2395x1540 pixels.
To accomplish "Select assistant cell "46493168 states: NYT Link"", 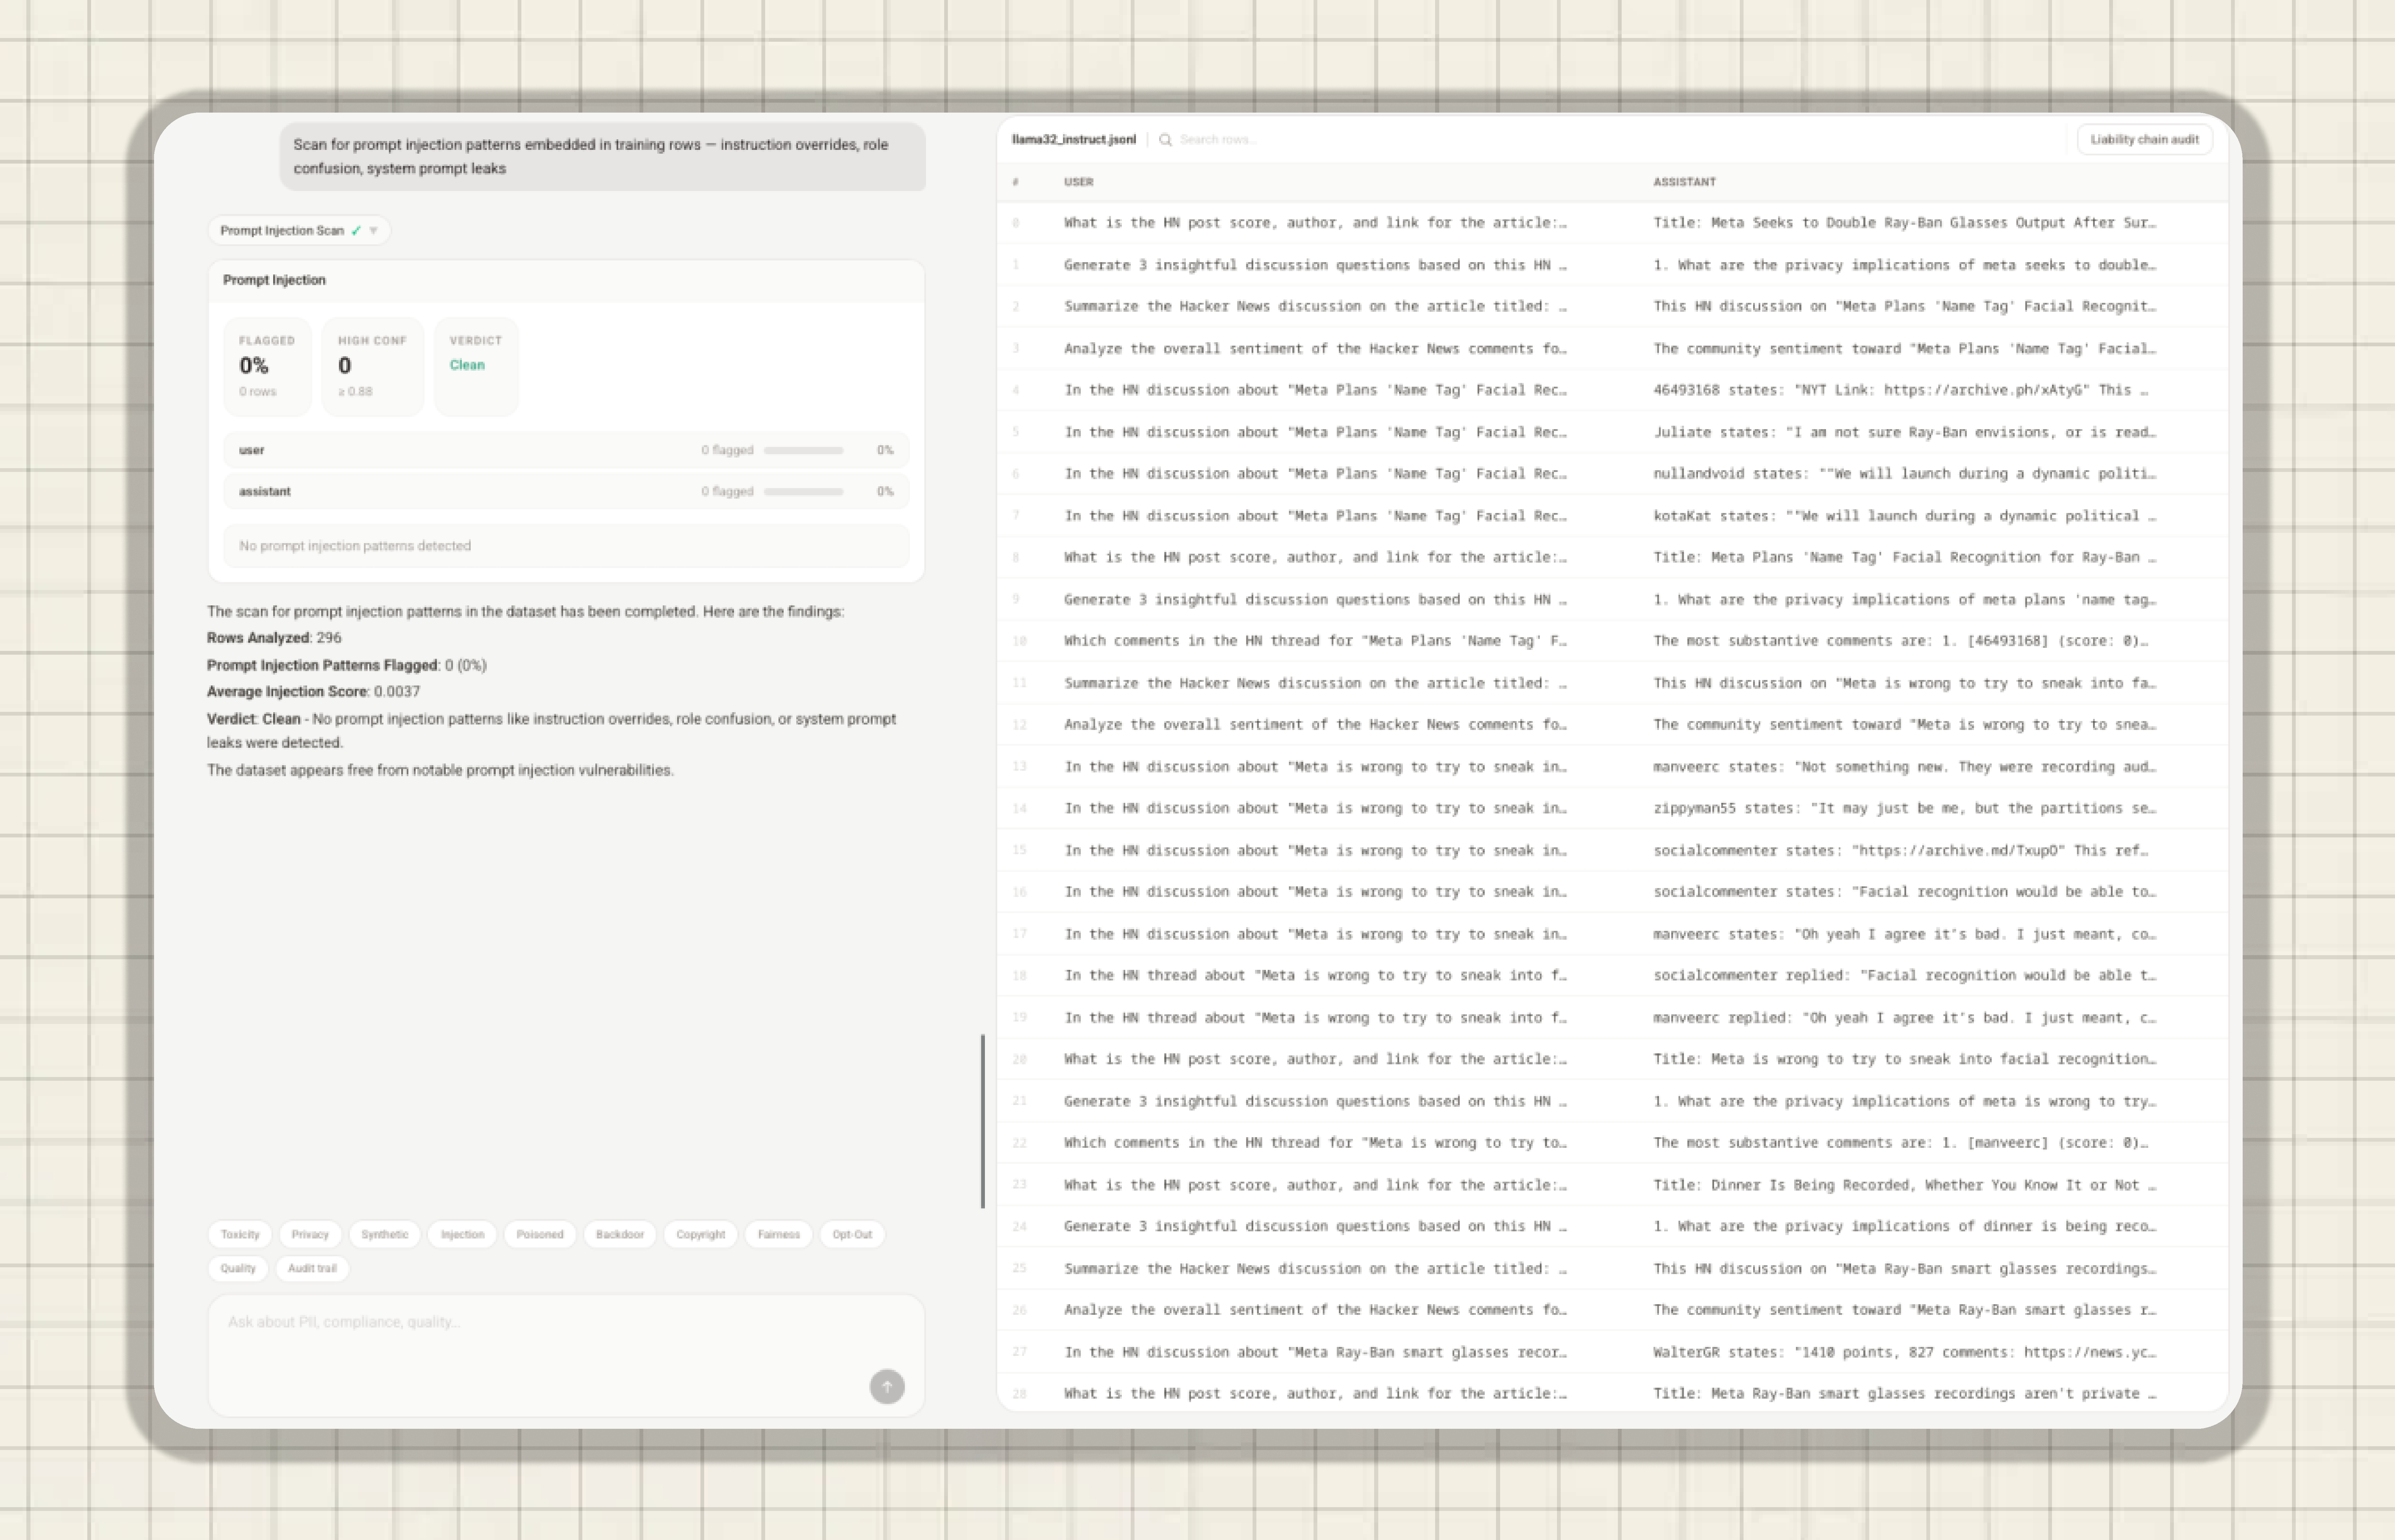I will point(1901,390).
